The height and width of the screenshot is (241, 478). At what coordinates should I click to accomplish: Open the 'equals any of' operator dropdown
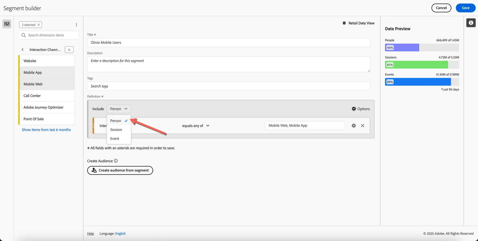tap(196, 126)
